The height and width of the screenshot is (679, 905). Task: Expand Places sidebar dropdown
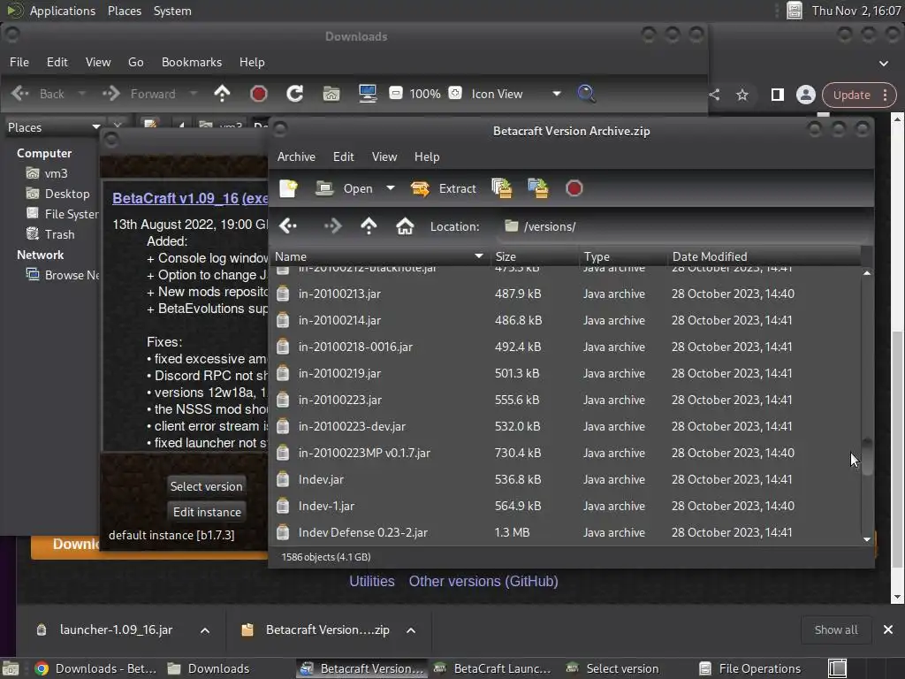53,127
